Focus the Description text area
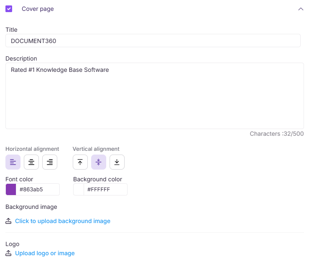This screenshot has height=269, width=309. (x=154, y=96)
